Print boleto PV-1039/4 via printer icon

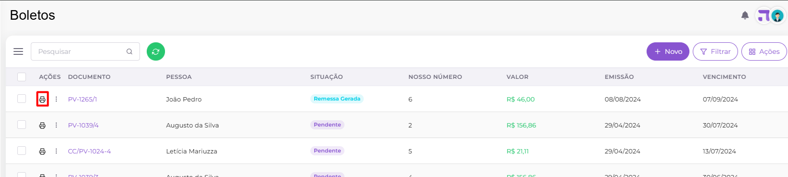42,125
